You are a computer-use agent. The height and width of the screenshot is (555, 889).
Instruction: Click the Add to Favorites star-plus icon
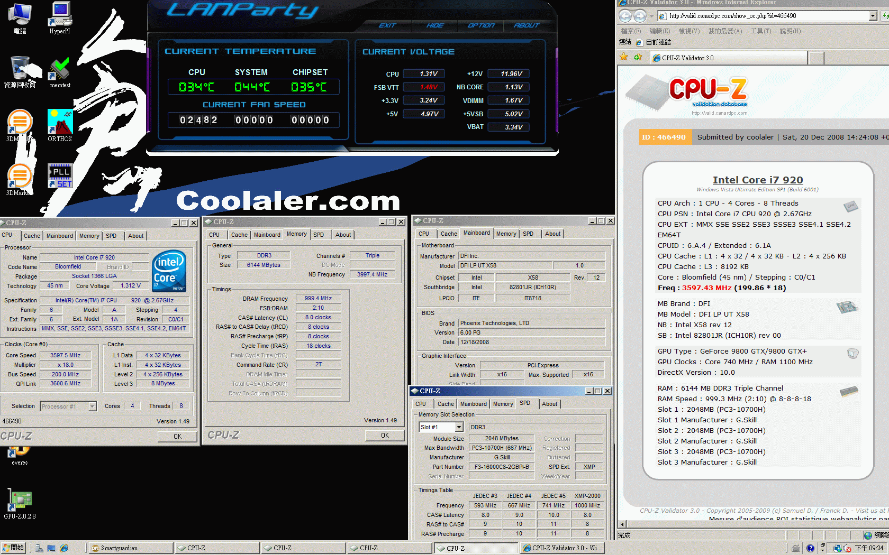click(x=638, y=57)
